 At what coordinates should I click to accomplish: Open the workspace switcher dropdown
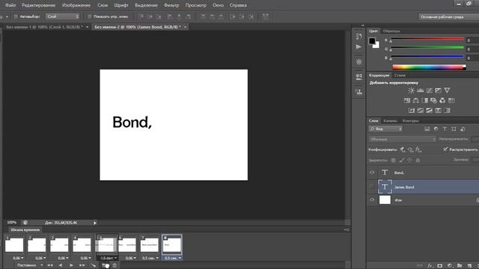point(449,16)
